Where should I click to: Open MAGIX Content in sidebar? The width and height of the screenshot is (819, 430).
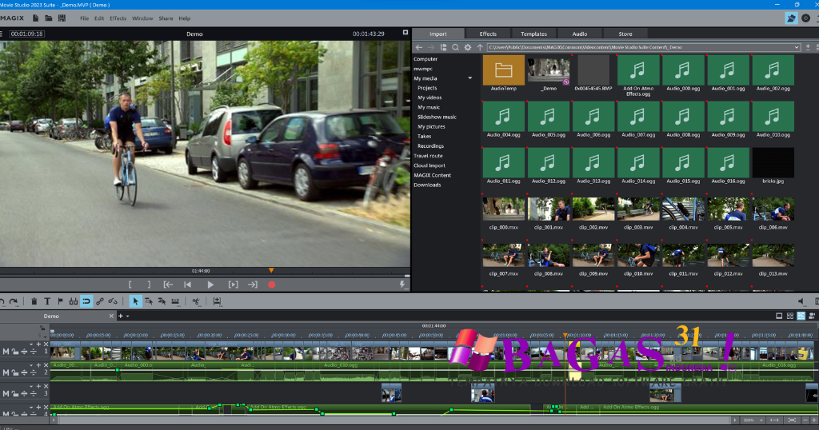(x=432, y=175)
